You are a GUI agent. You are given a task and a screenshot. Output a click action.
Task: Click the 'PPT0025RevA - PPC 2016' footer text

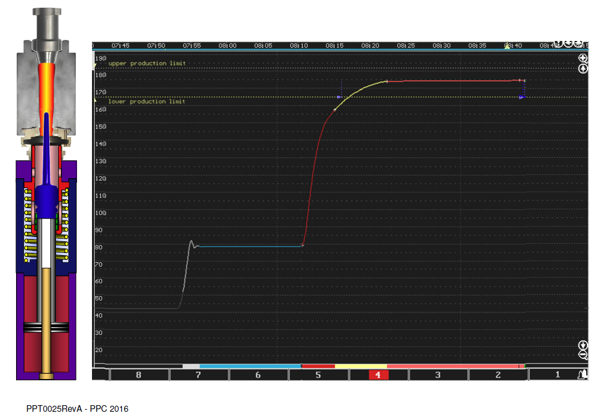[77, 408]
